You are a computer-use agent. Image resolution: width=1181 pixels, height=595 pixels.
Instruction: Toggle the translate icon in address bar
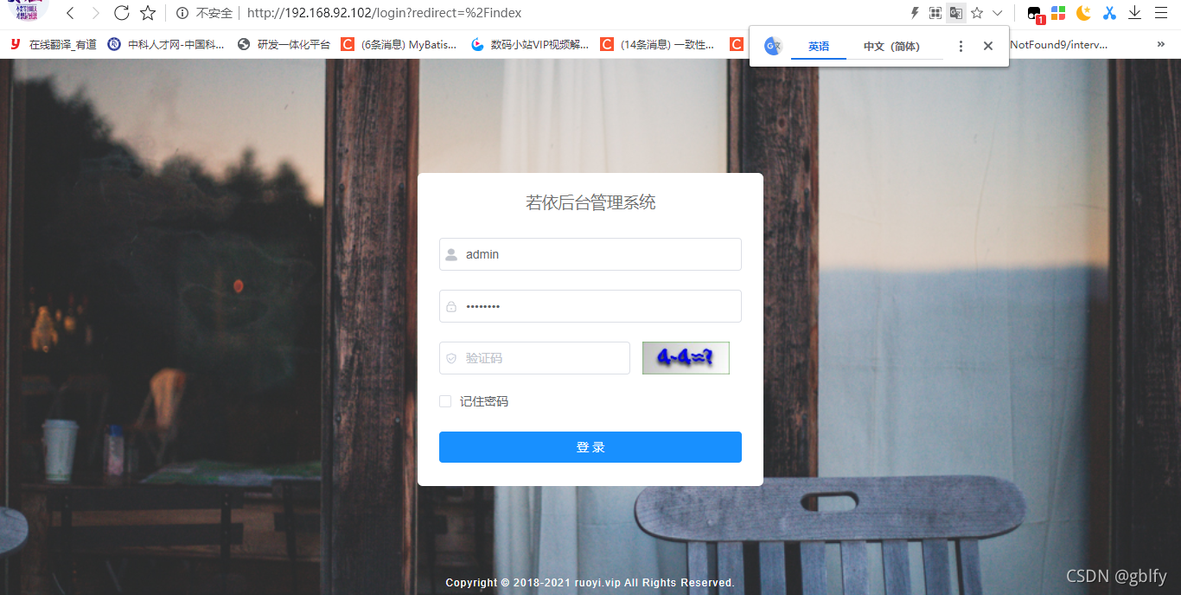[x=955, y=13]
